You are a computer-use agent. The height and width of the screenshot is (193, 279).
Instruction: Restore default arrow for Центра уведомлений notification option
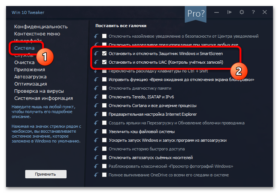coord(96,36)
